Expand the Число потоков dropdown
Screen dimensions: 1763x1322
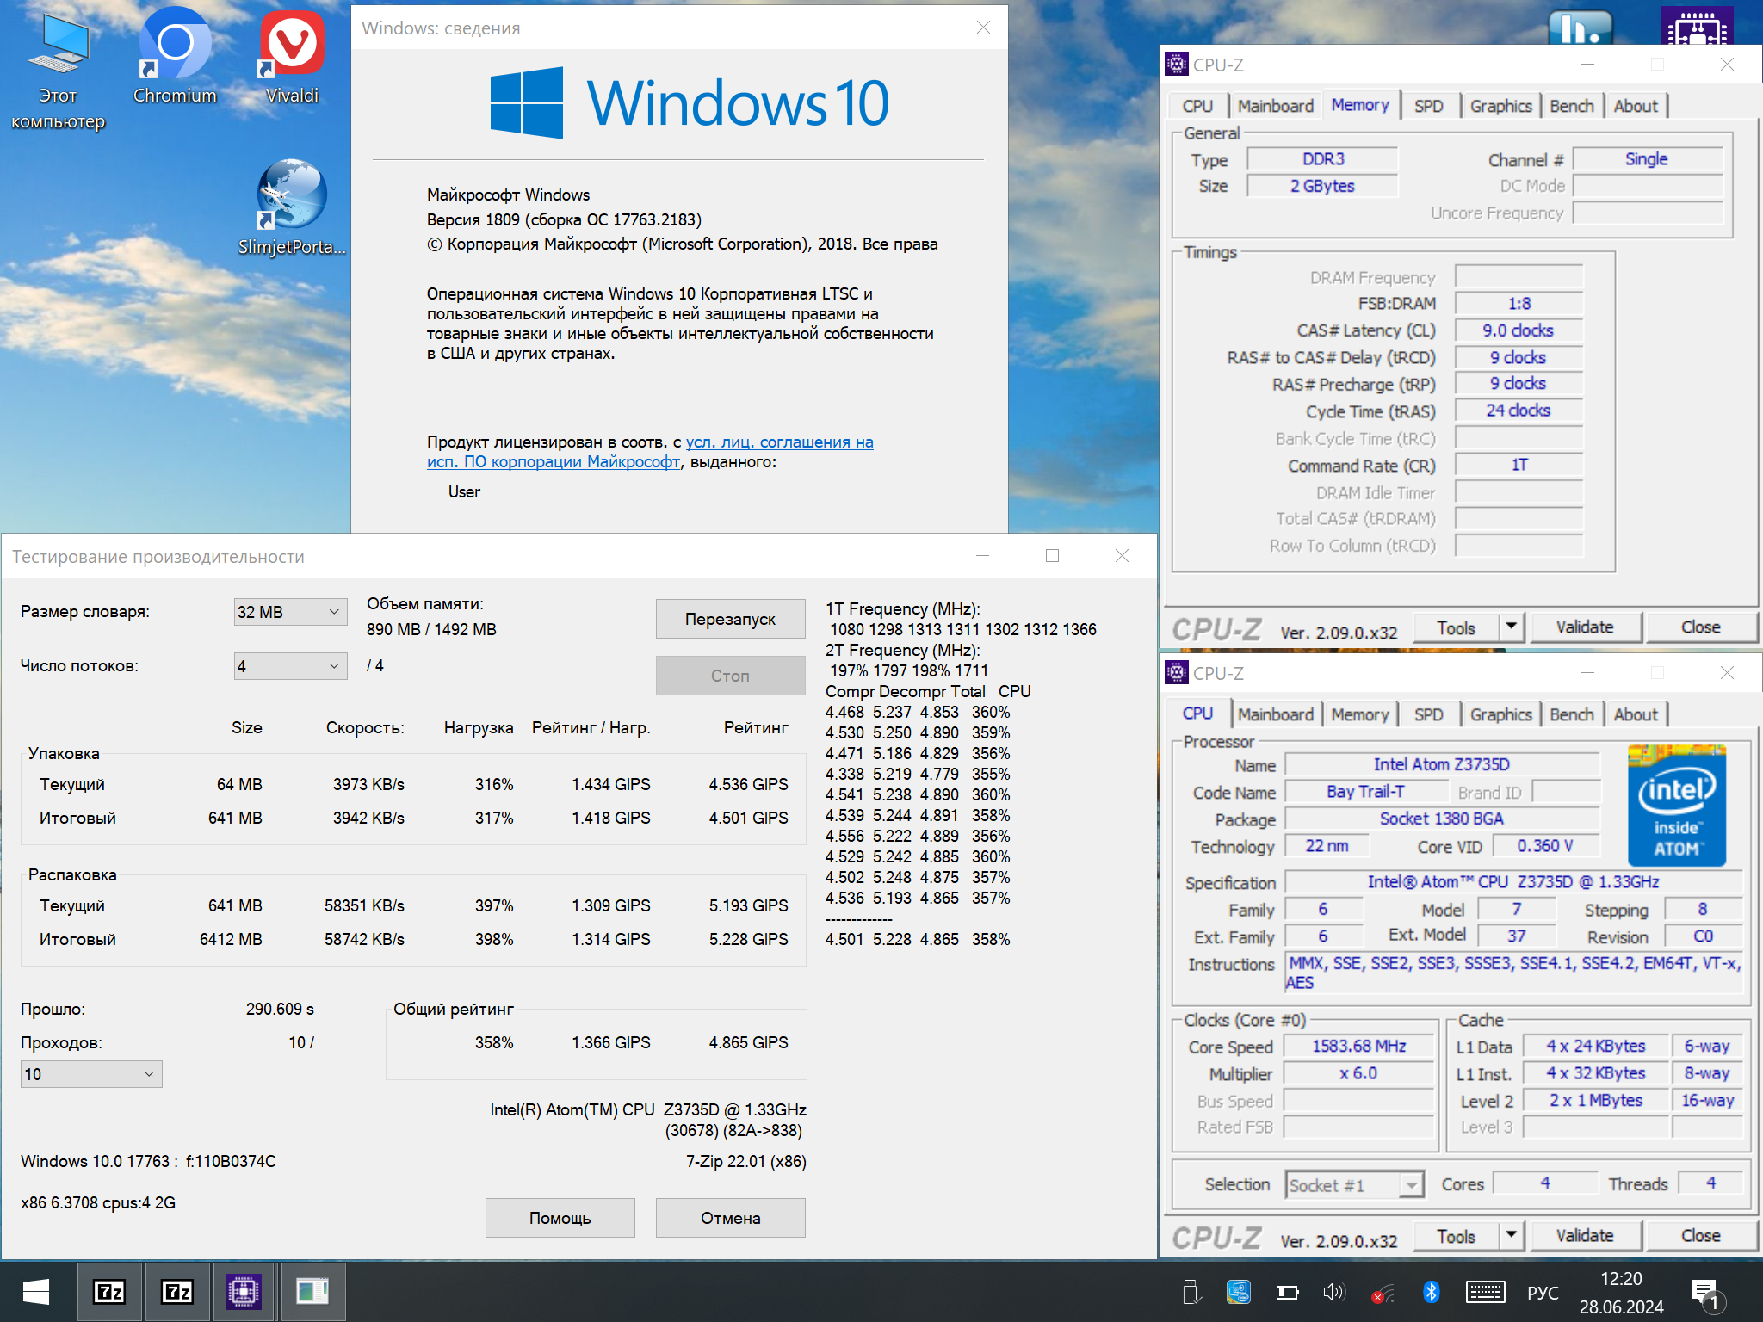tap(290, 666)
